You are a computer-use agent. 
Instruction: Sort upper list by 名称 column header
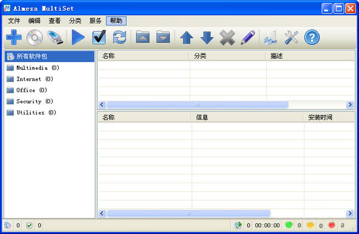coord(144,56)
